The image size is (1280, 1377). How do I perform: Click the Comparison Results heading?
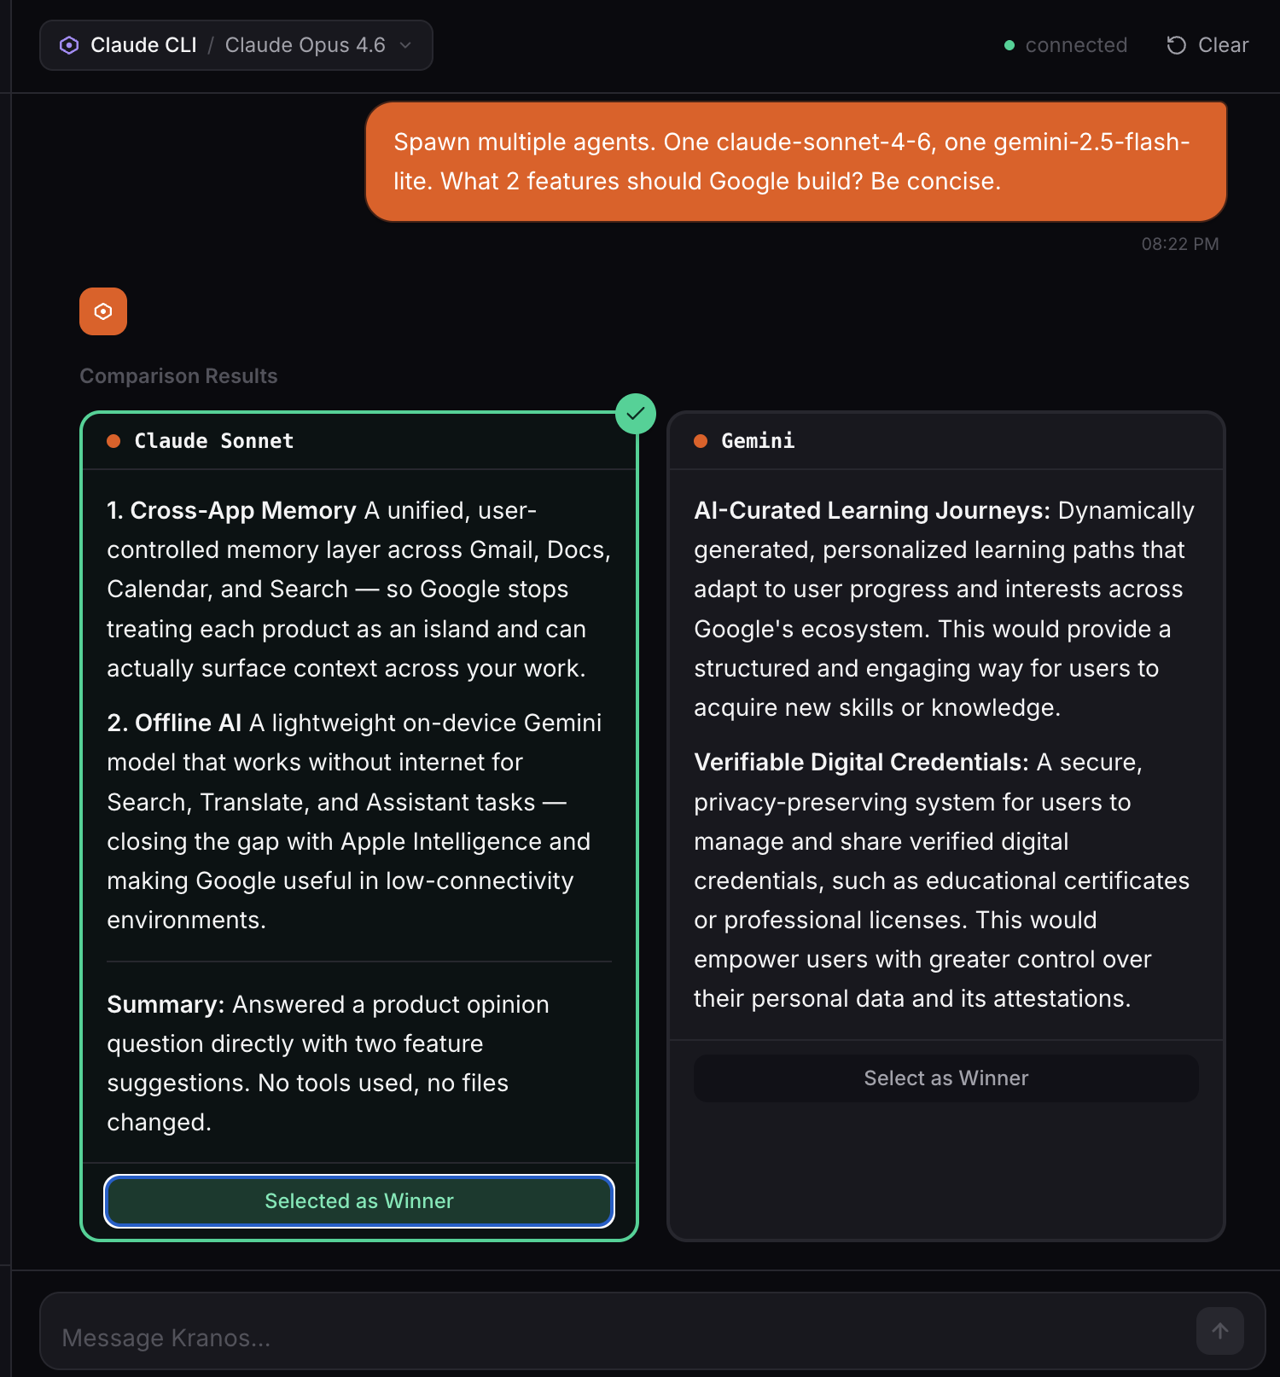click(x=178, y=376)
